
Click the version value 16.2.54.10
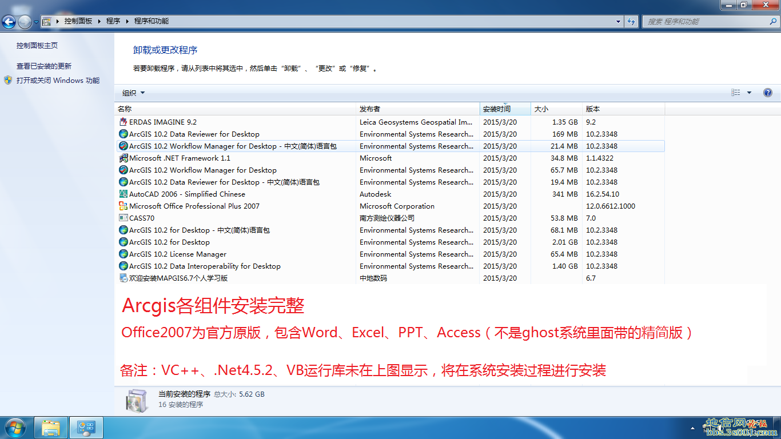603,194
